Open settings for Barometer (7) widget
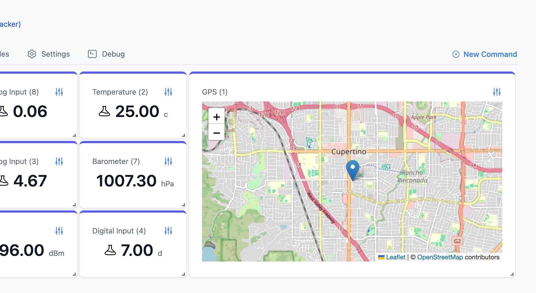The width and height of the screenshot is (536, 293). point(168,161)
